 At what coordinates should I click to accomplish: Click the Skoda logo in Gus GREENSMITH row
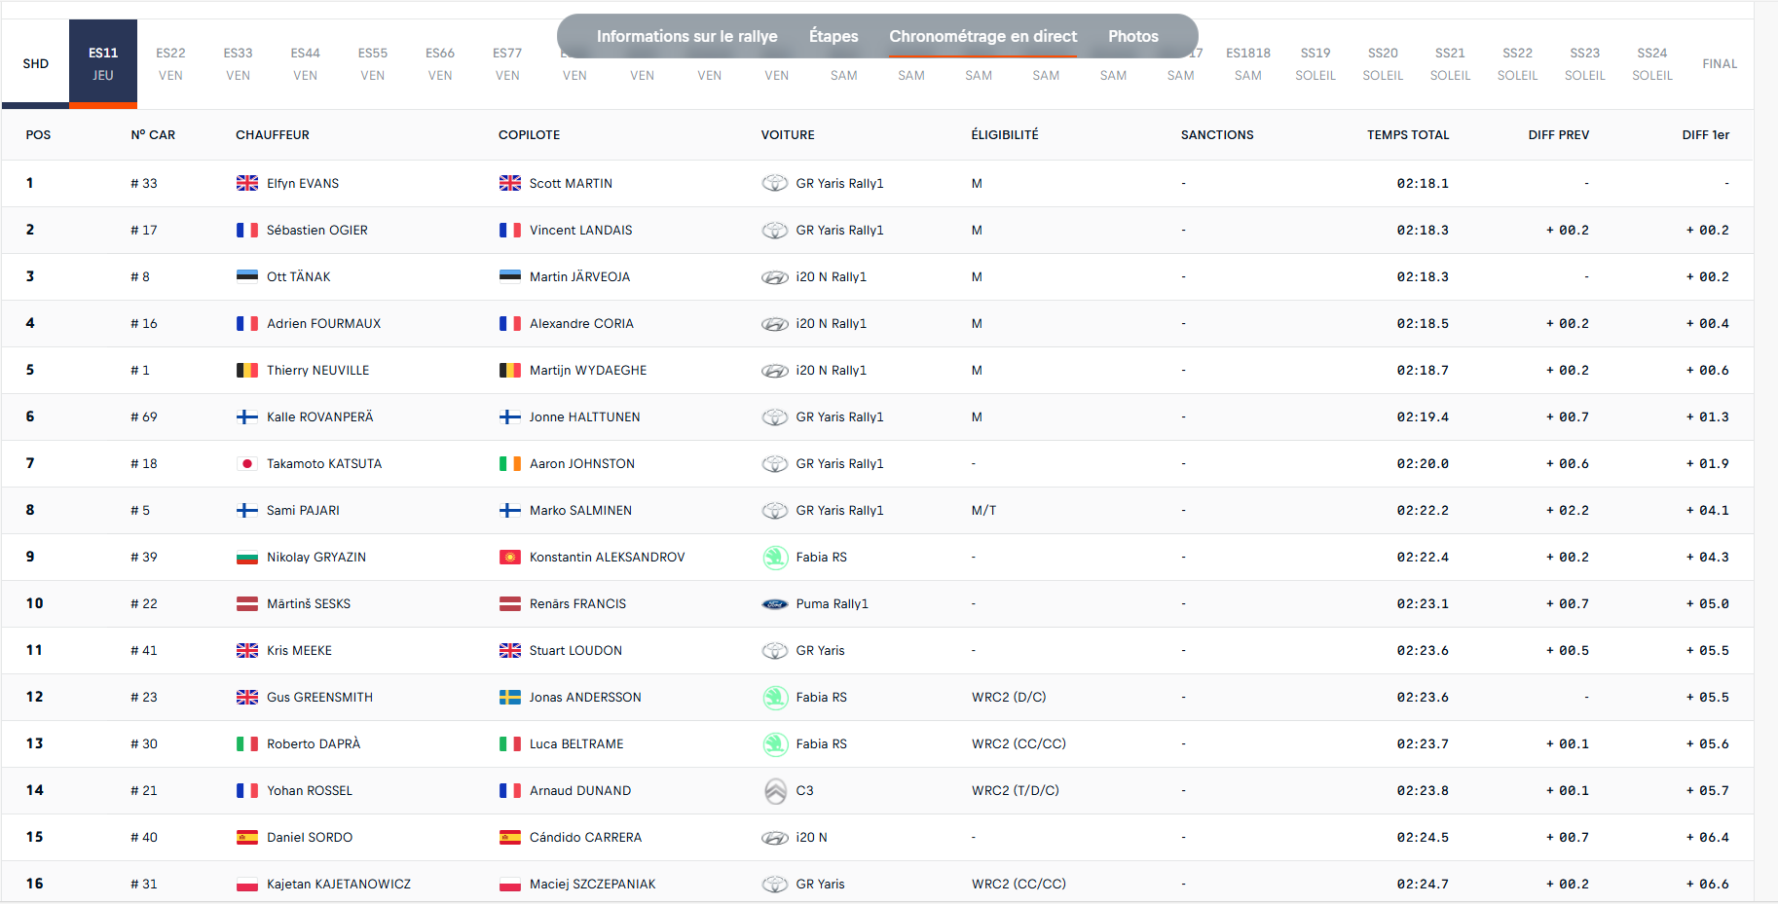pos(775,697)
